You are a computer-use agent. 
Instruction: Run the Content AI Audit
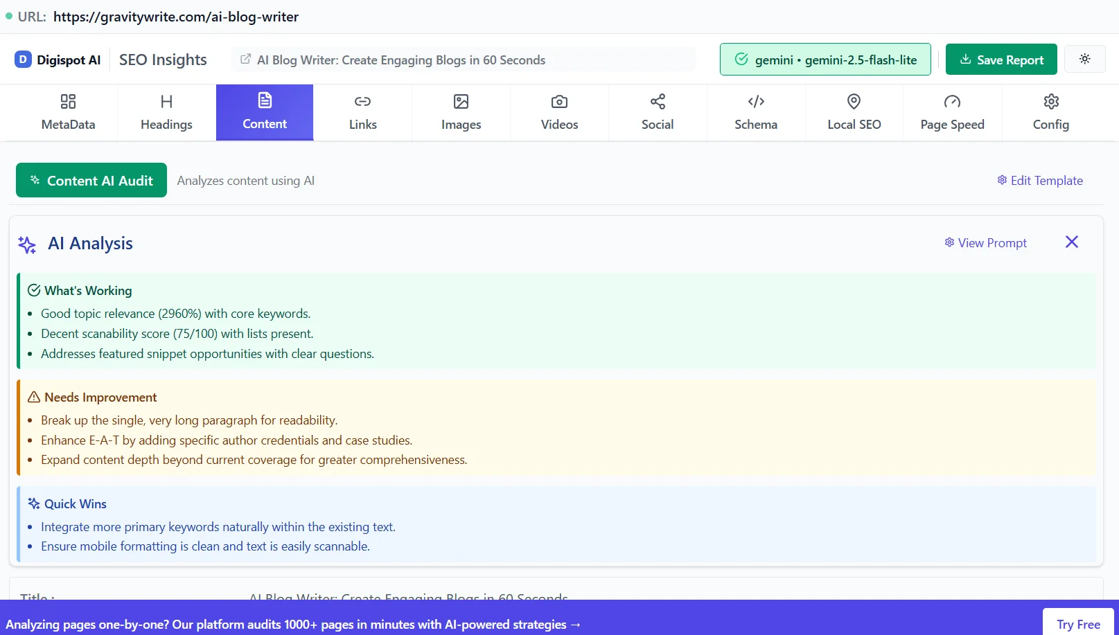coord(91,180)
